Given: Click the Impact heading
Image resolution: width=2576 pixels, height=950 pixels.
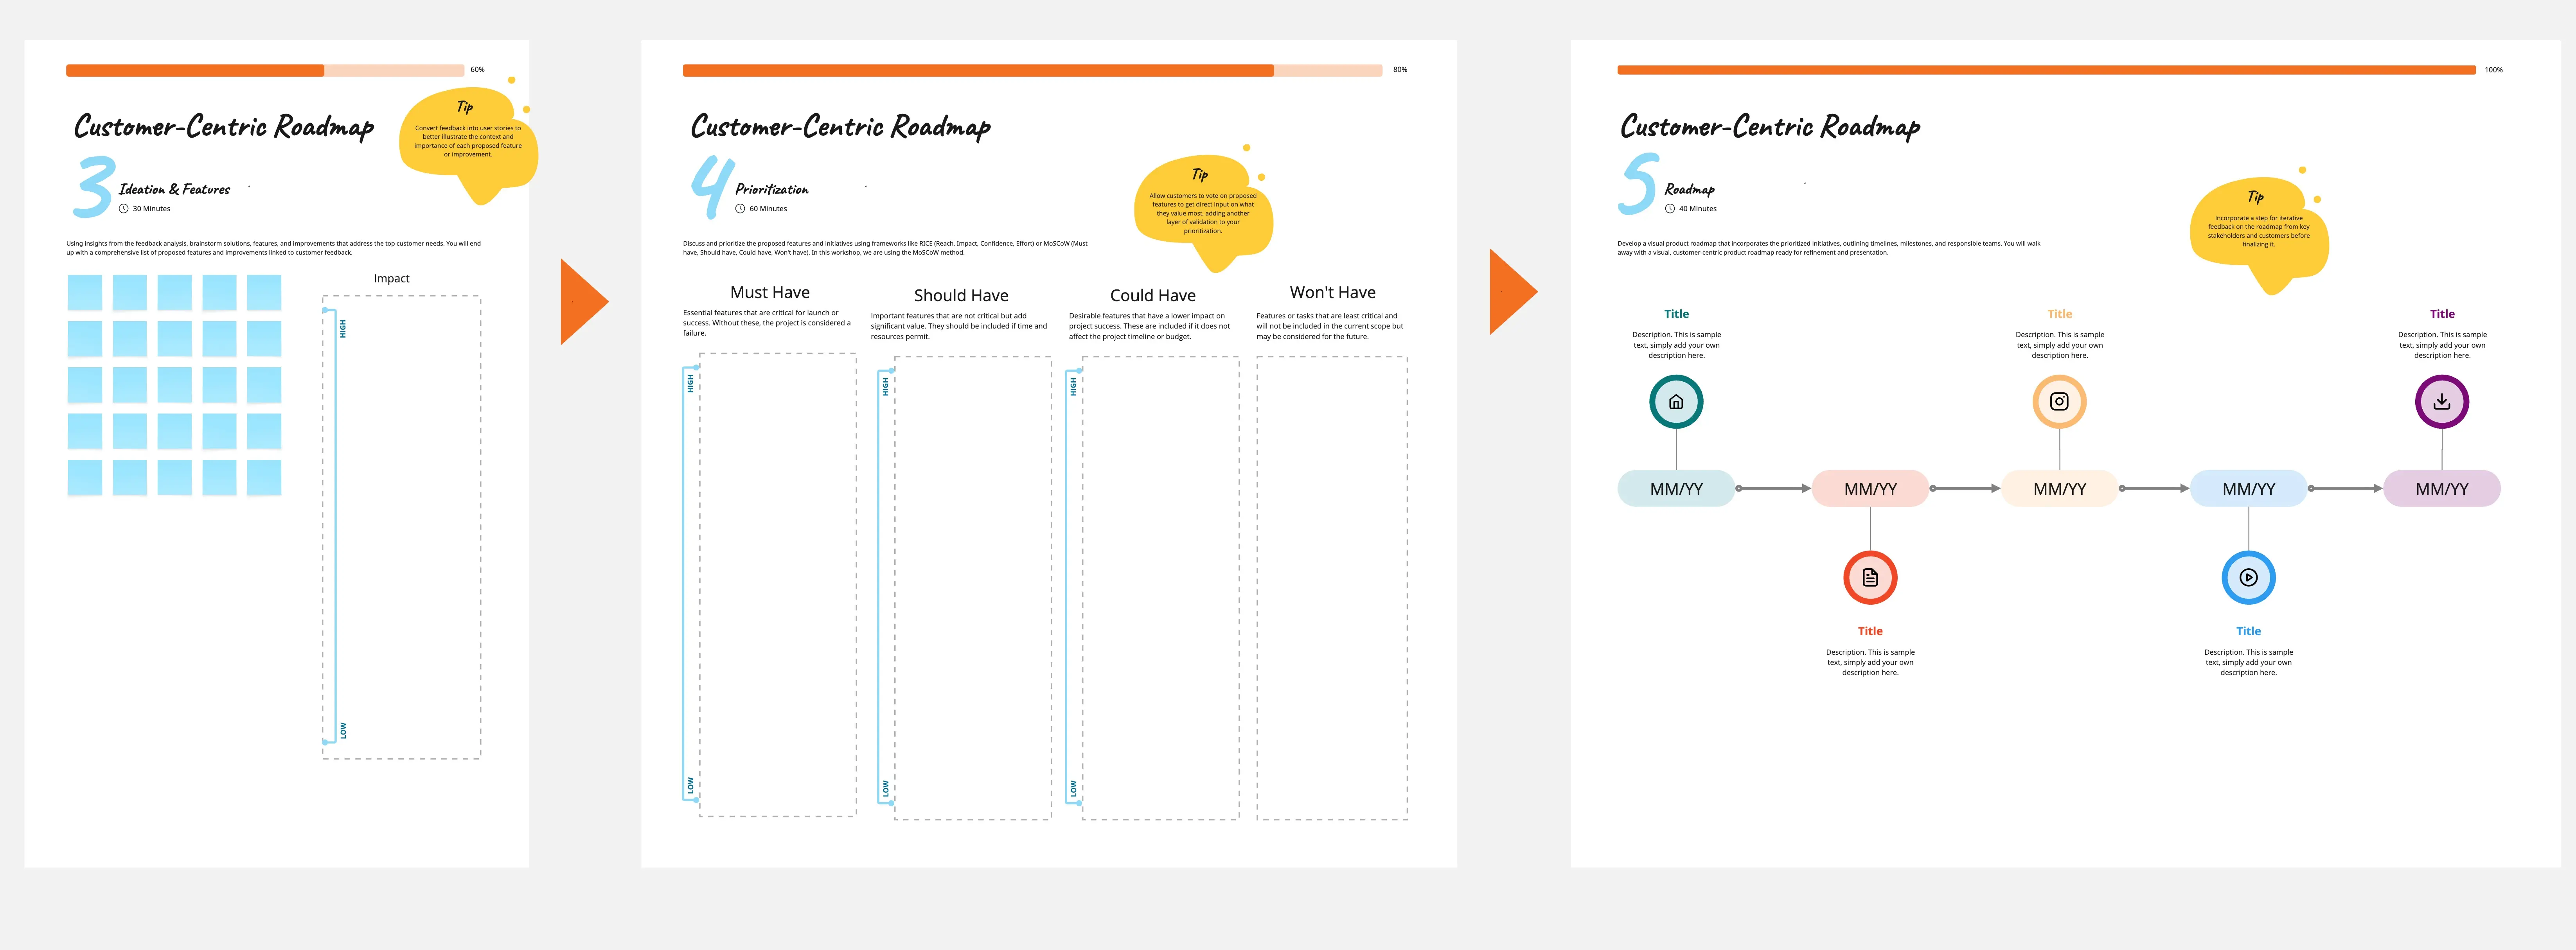Looking at the screenshot, I should [392, 279].
